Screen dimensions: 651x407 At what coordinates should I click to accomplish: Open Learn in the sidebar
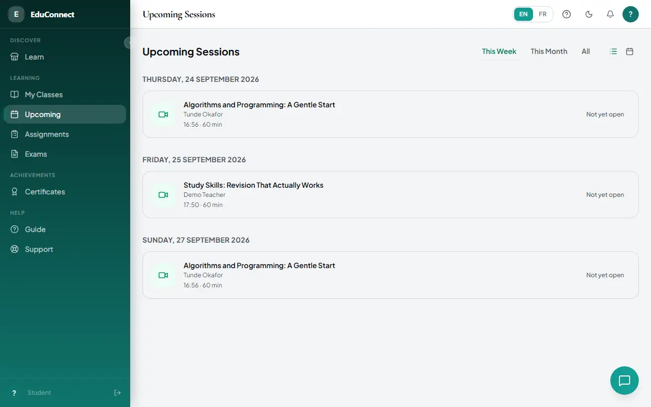click(x=65, y=57)
